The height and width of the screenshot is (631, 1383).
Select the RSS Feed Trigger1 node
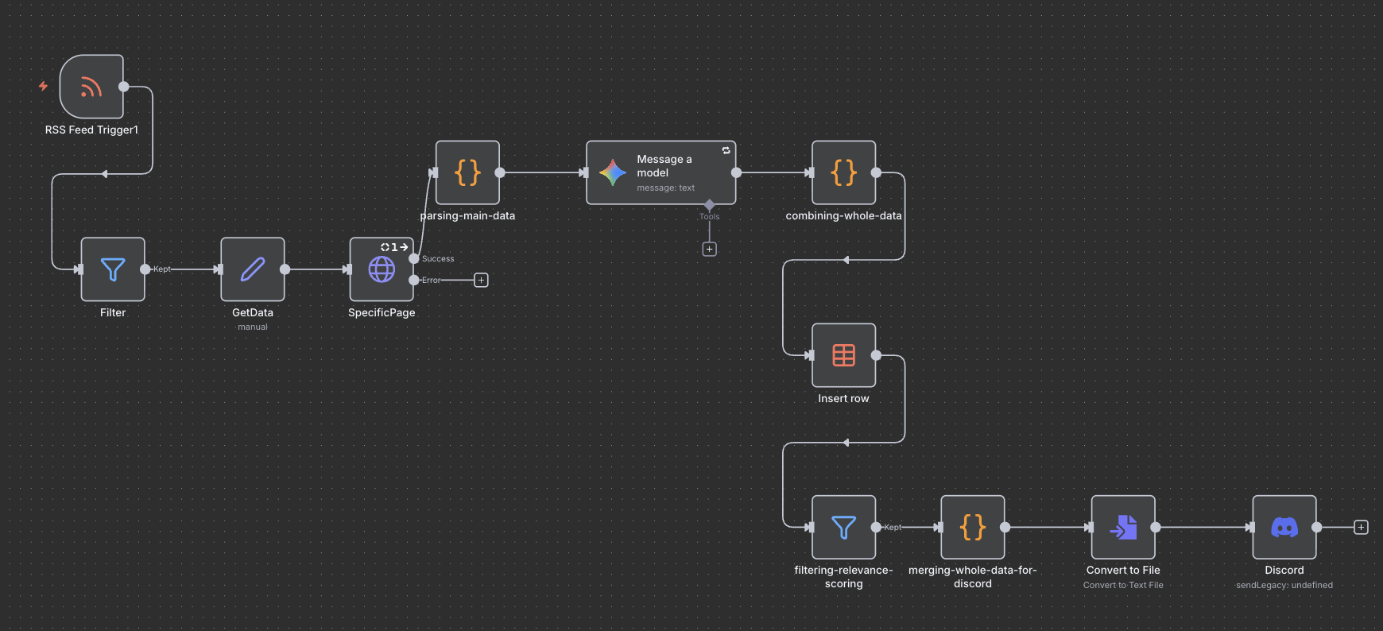coord(91,87)
